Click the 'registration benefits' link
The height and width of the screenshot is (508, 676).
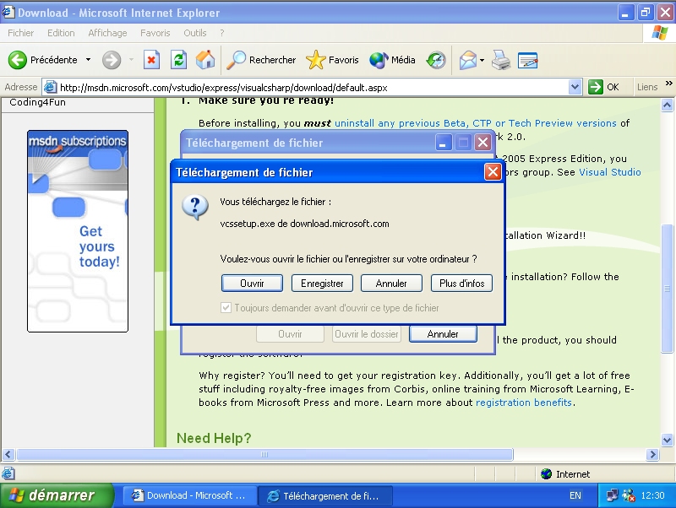coord(524,403)
